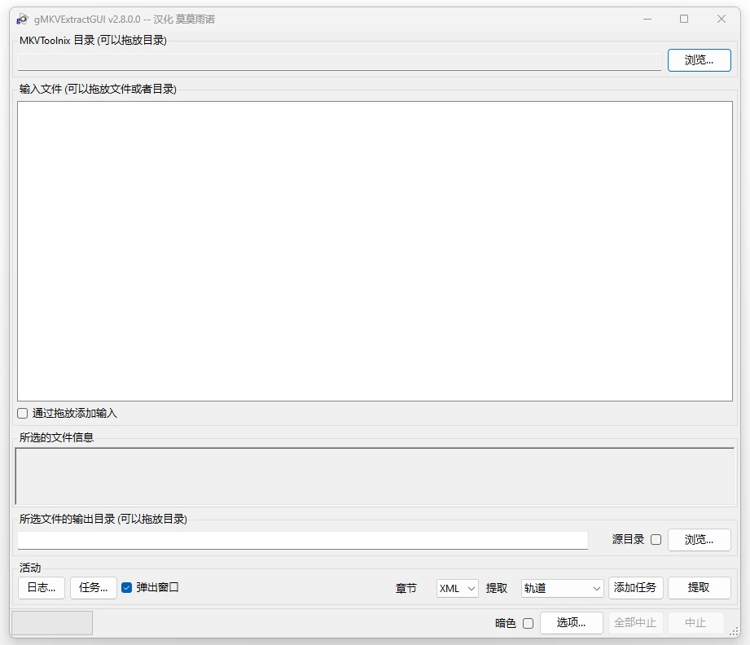Click 浏览 button for output directory

point(699,539)
